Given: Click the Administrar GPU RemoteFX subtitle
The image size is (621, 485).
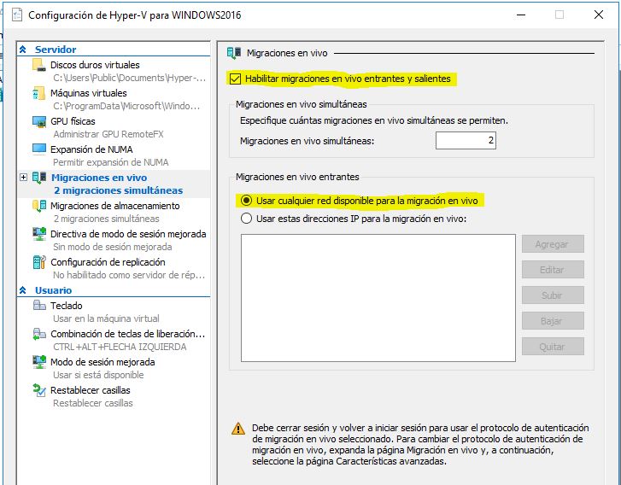Looking at the screenshot, I should pos(108,134).
